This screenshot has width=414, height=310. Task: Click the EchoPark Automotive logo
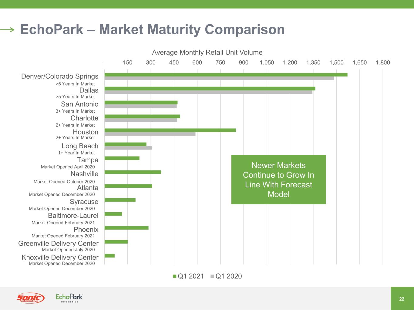coord(69,298)
